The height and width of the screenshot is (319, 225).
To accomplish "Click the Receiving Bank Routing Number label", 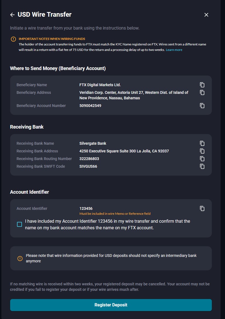I will click(44, 159).
